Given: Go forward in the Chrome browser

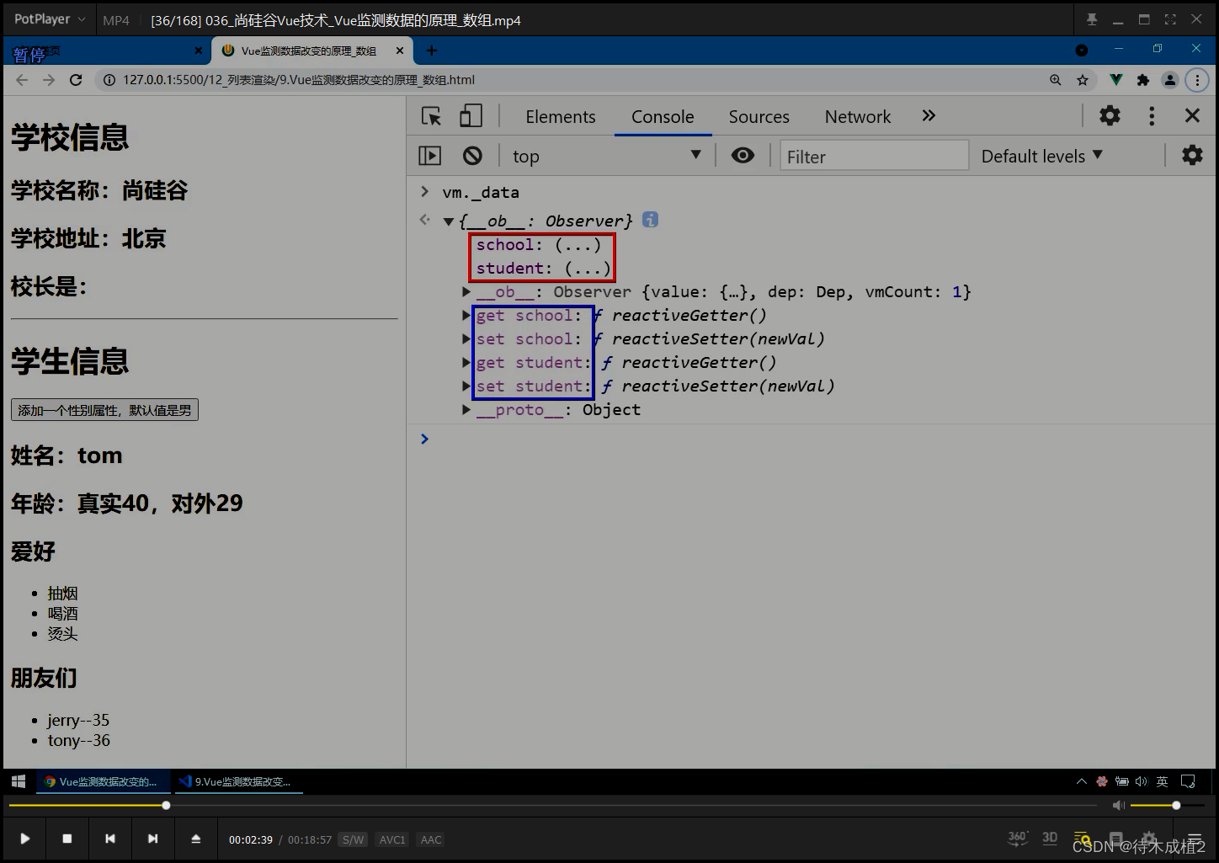Looking at the screenshot, I should [49, 80].
